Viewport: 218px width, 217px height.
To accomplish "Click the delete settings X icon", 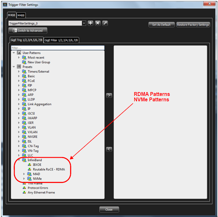I will pyautogui.click(x=98, y=23).
